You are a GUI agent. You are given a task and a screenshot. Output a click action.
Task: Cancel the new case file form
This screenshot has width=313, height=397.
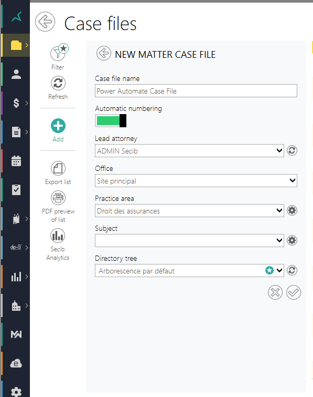coord(275,292)
